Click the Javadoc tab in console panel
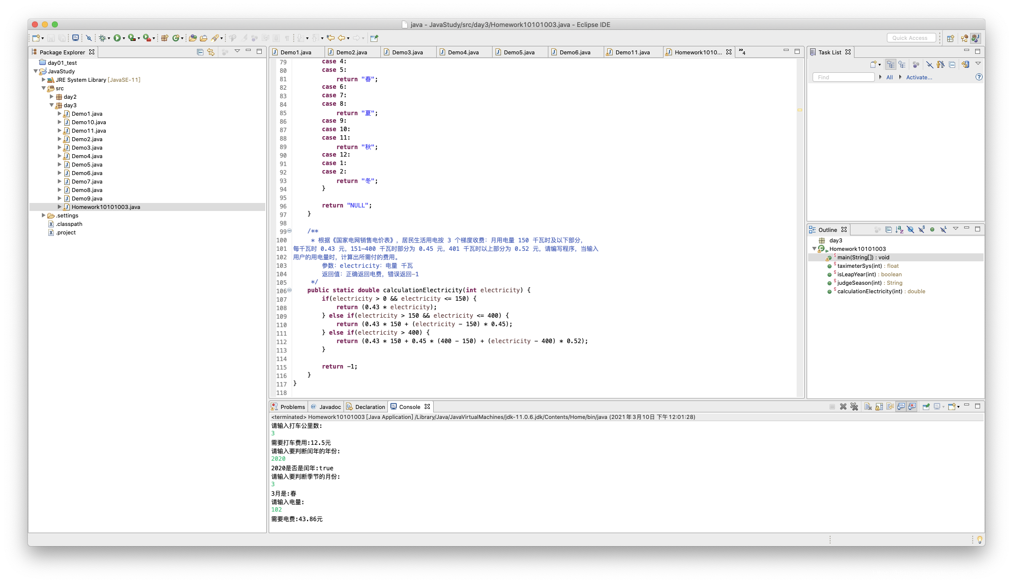 tap(329, 406)
